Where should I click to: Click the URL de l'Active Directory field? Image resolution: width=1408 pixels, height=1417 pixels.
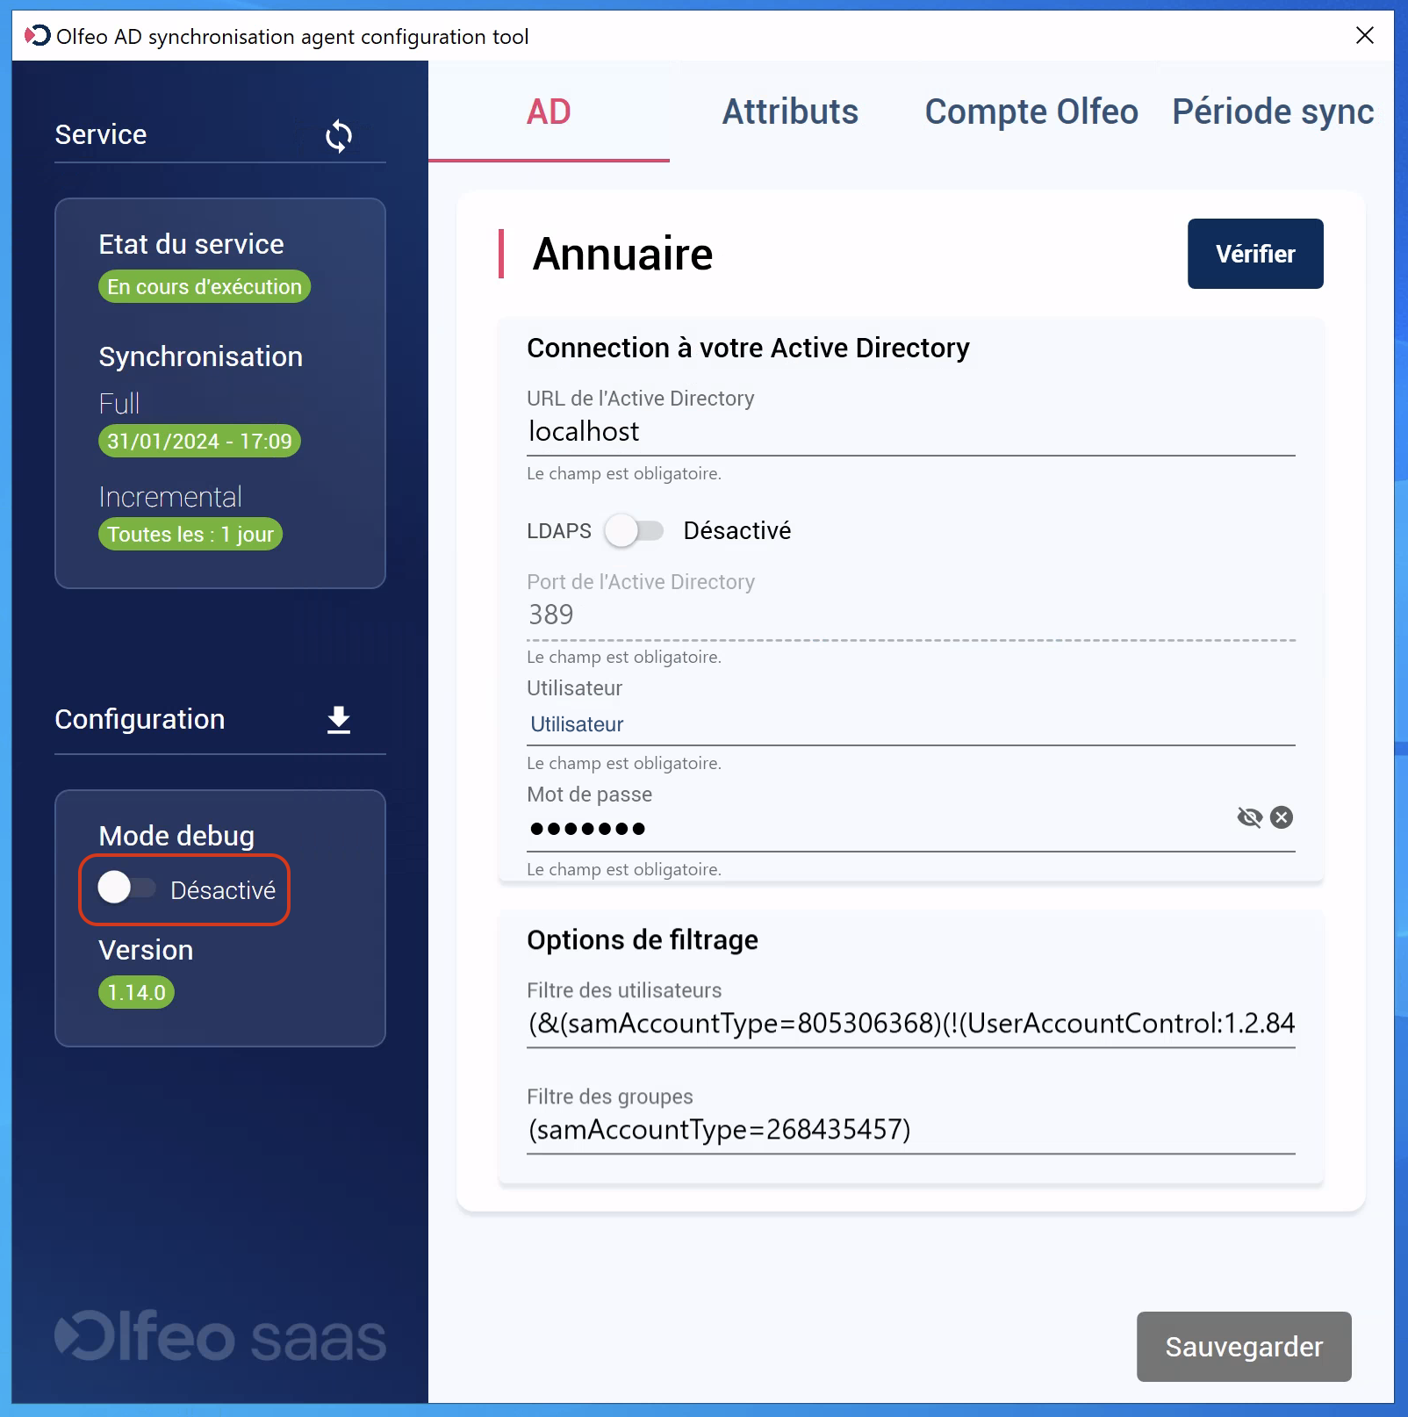coord(909,432)
